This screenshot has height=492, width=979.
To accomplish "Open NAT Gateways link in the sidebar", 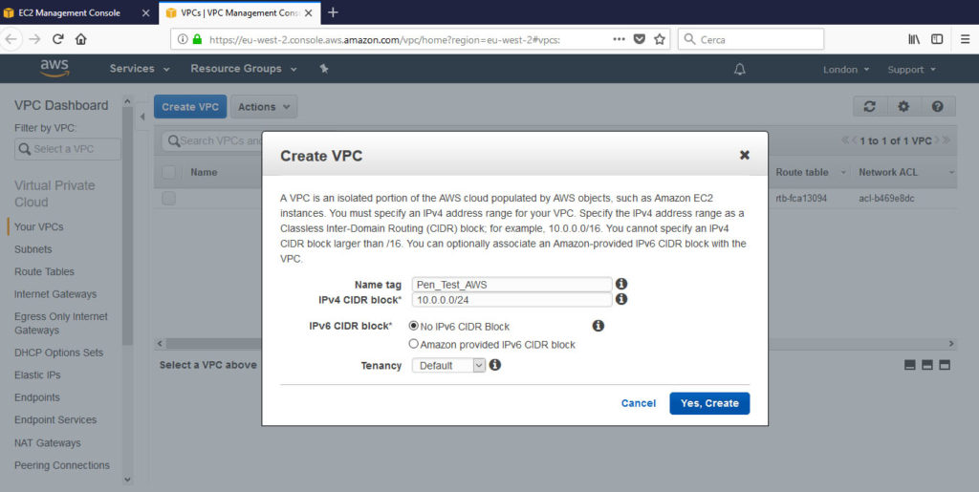I will (x=48, y=442).
